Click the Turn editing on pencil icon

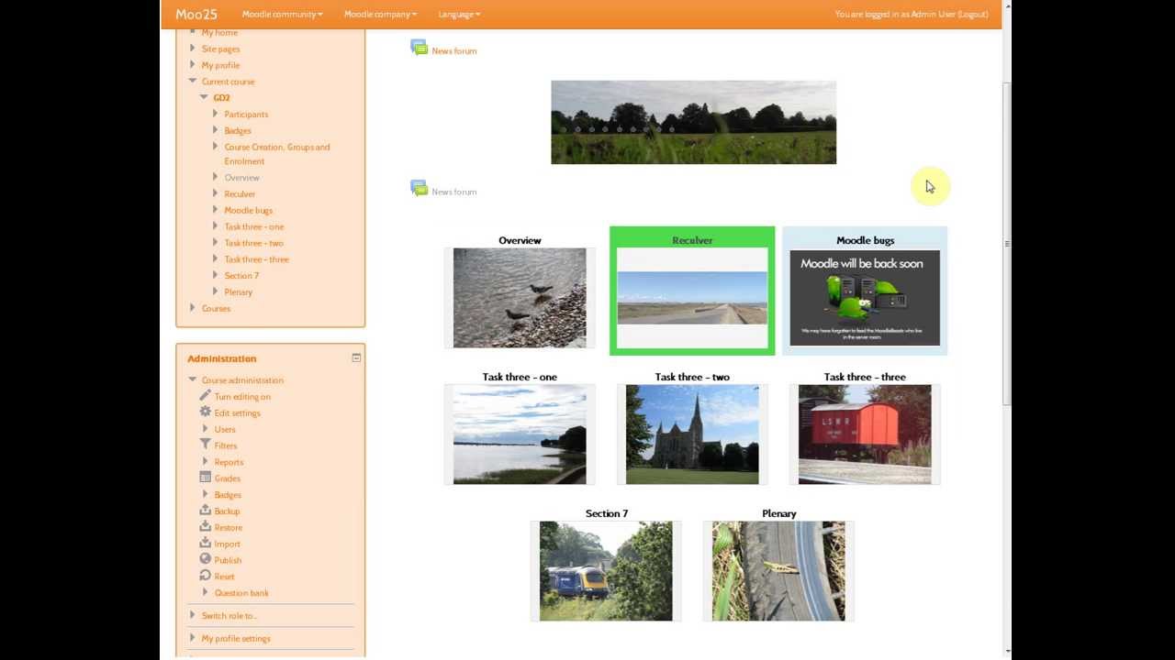point(206,396)
